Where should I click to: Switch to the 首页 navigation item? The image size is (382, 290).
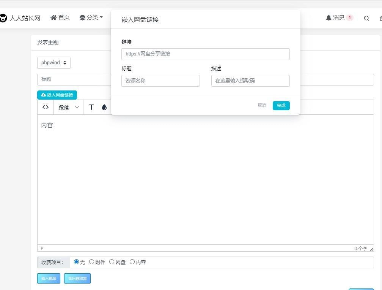coord(60,17)
